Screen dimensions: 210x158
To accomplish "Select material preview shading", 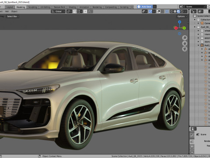I will [178, 11].
